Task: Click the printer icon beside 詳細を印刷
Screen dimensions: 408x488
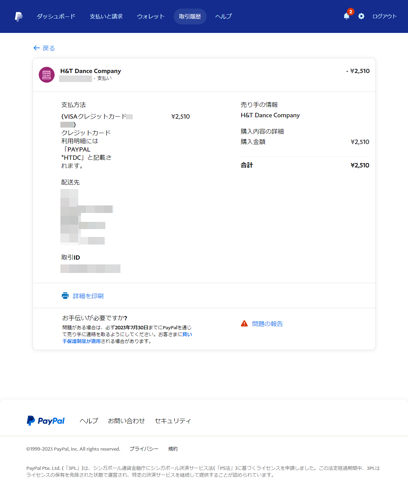Action: coord(65,296)
